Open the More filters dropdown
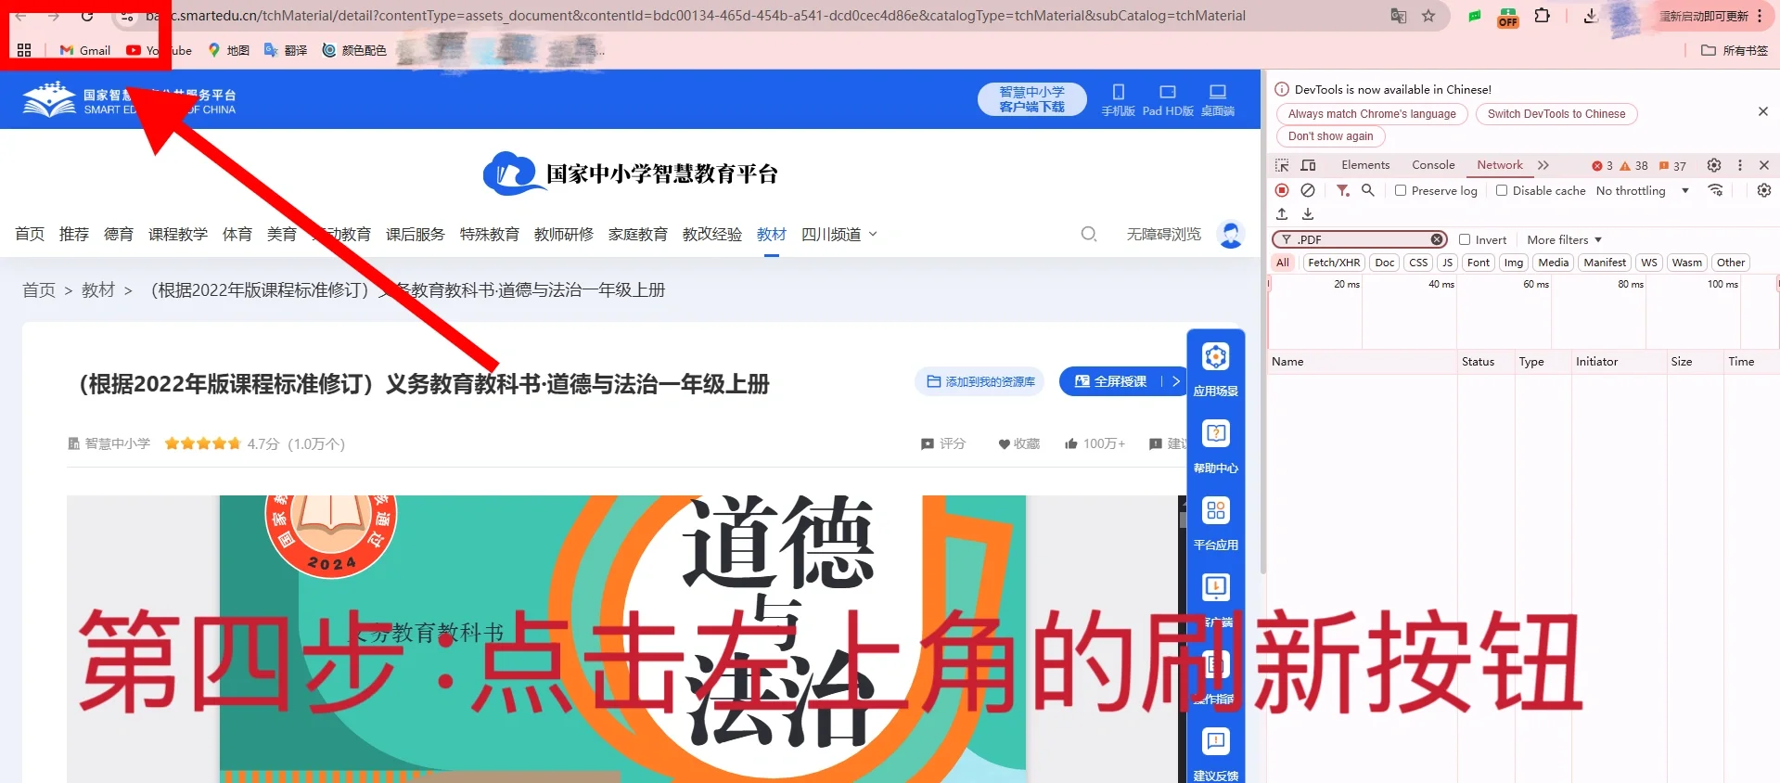Image resolution: width=1780 pixels, height=783 pixels. pyautogui.click(x=1564, y=239)
